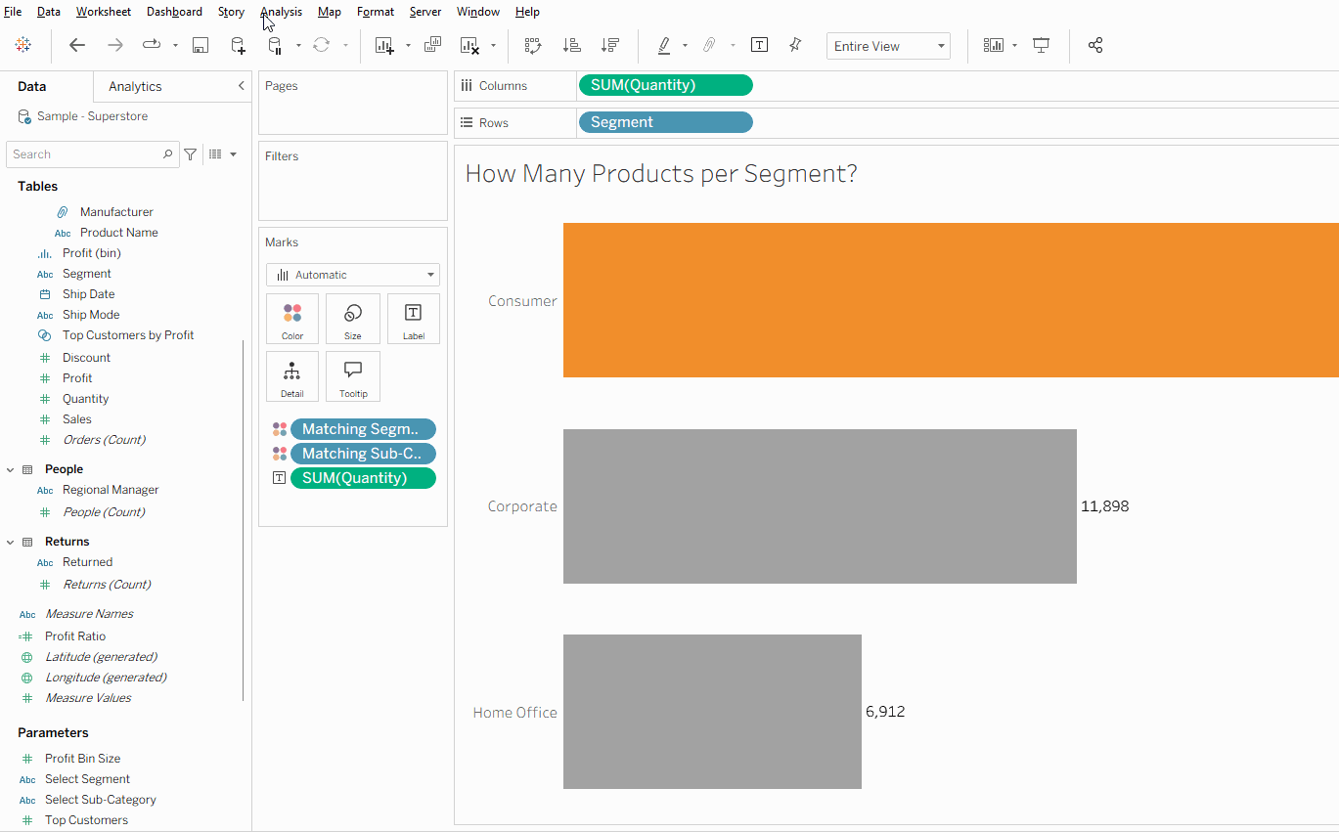This screenshot has width=1339, height=832.
Task: Toggle the fix axes pin
Action: click(x=795, y=45)
